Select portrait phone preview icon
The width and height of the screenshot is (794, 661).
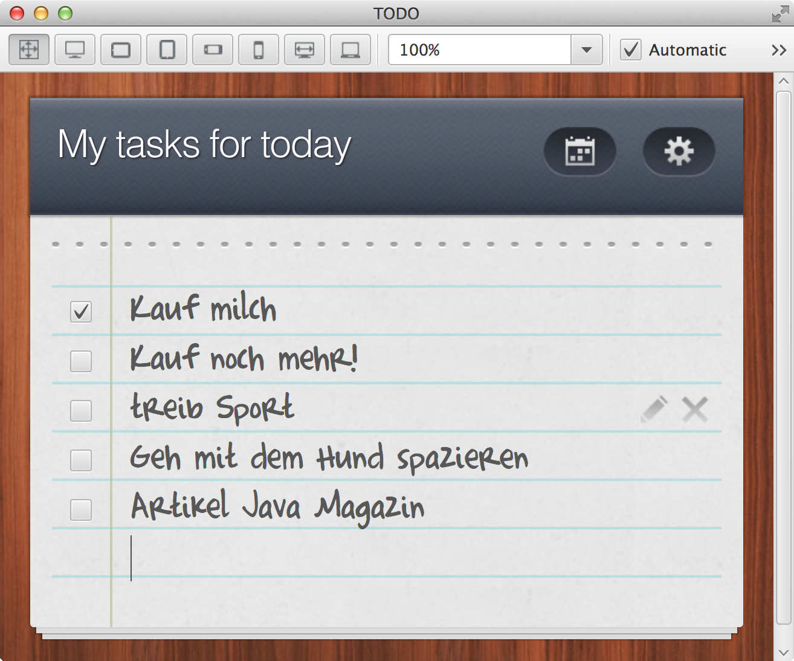coord(259,50)
